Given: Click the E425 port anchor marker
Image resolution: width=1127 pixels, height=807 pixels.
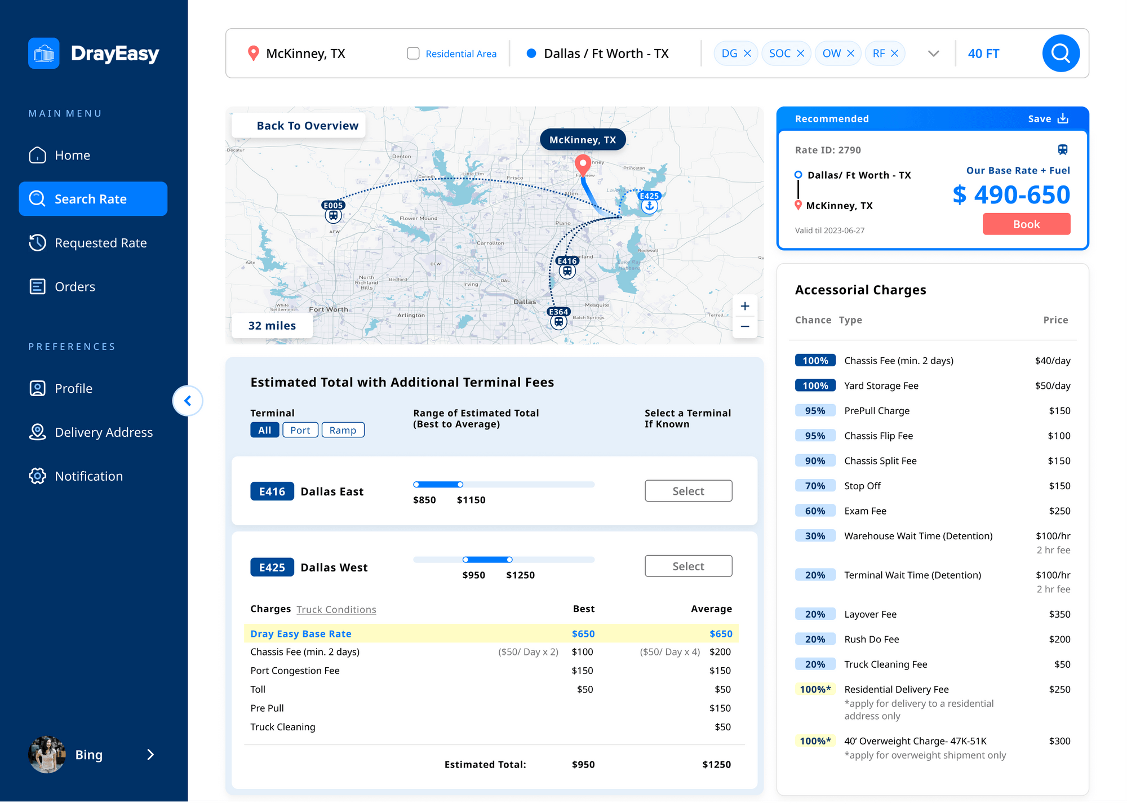Looking at the screenshot, I should coord(649,206).
